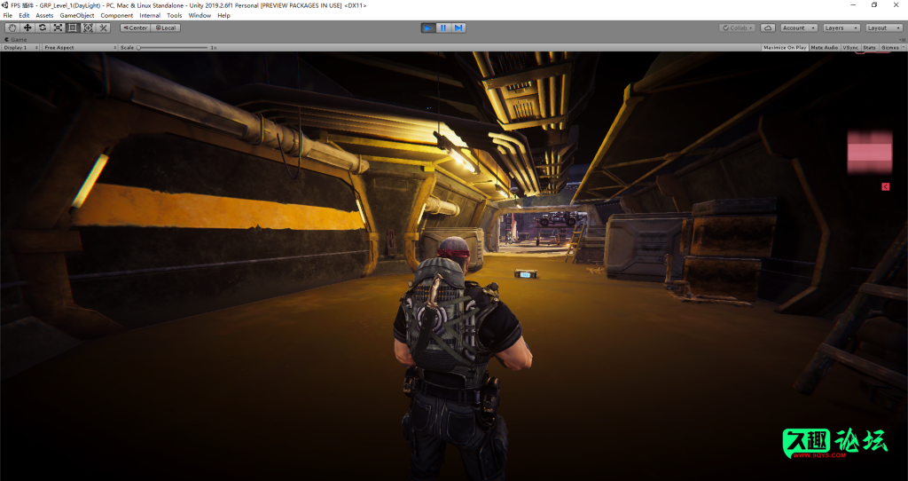Select the Move tool
Screen dimensions: 908x481
pyautogui.click(x=27, y=28)
